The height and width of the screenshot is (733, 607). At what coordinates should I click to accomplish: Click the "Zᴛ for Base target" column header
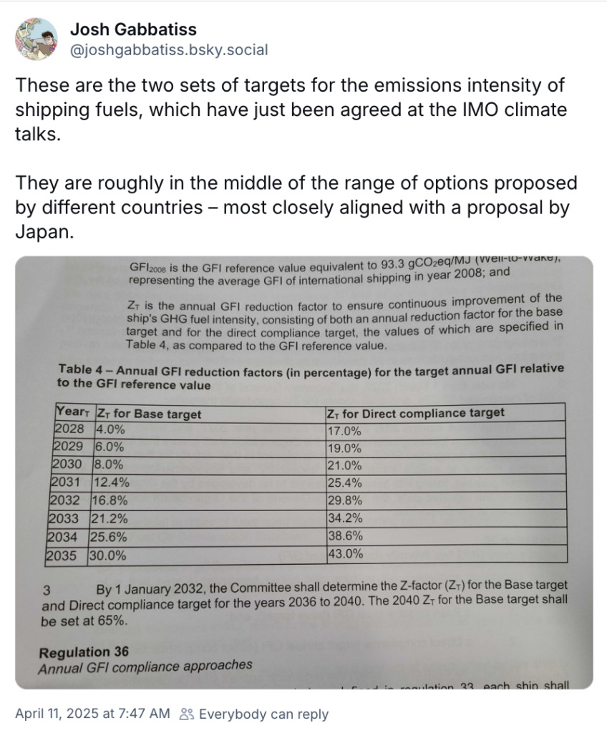point(149,413)
